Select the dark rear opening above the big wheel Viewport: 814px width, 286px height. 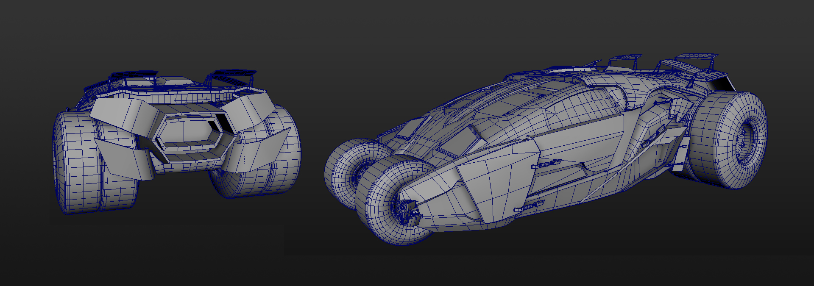coord(723,85)
